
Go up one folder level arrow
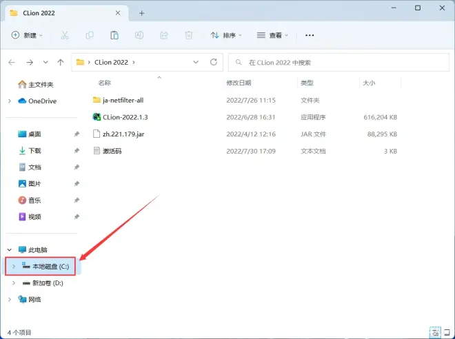coord(61,62)
